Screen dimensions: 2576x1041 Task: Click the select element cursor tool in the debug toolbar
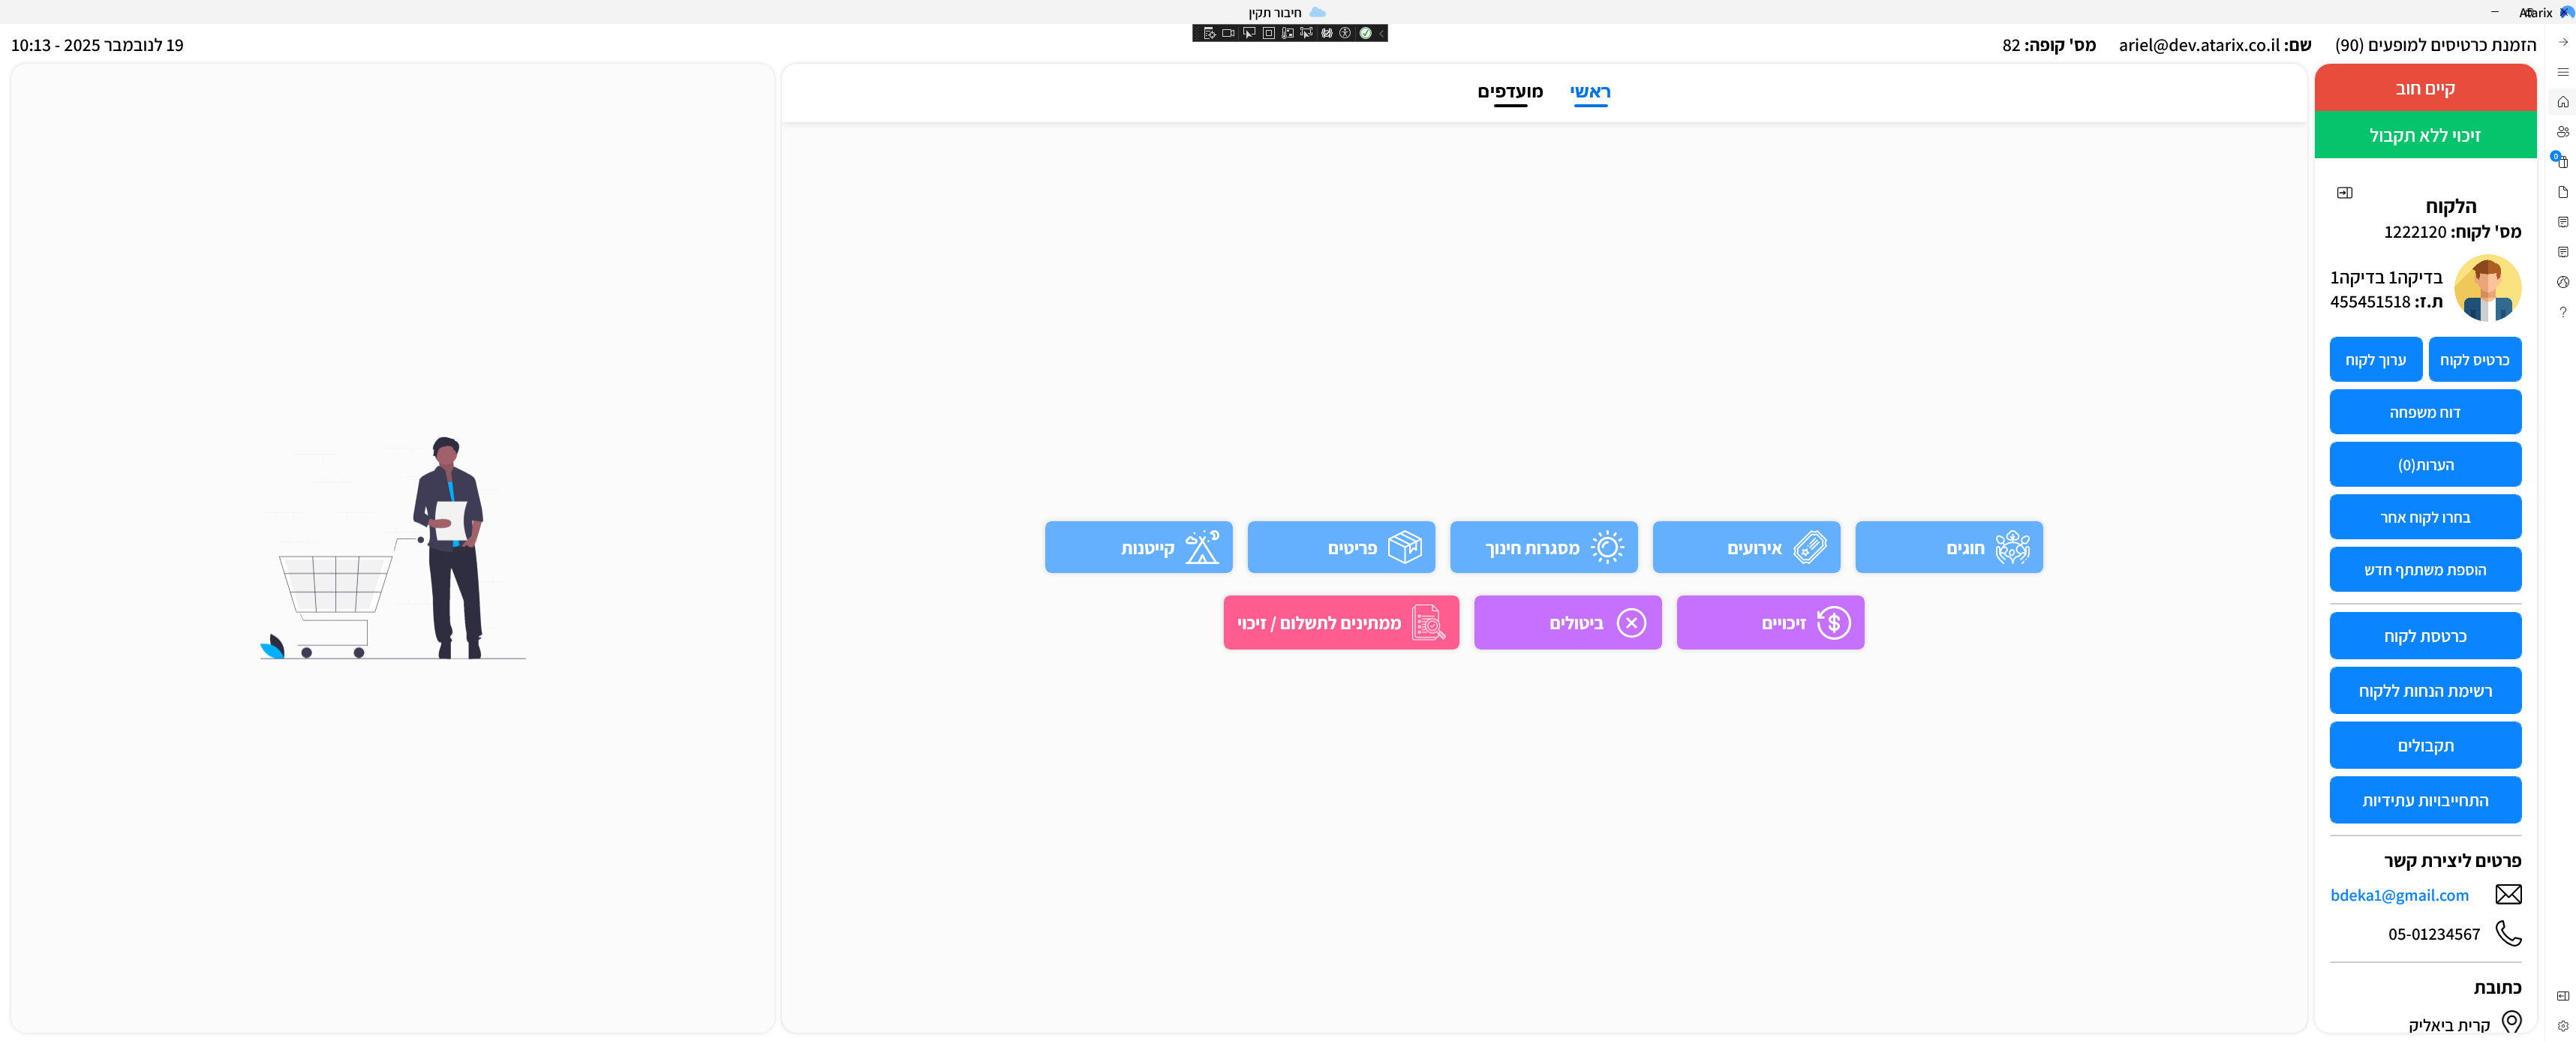(1249, 33)
